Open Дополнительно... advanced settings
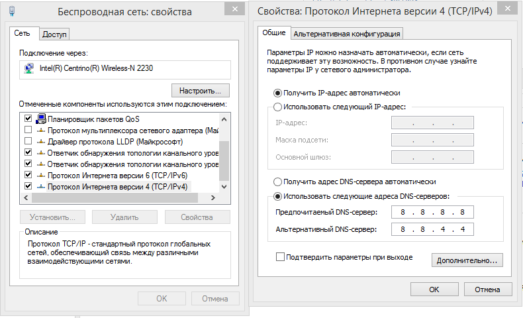 tap(467, 260)
